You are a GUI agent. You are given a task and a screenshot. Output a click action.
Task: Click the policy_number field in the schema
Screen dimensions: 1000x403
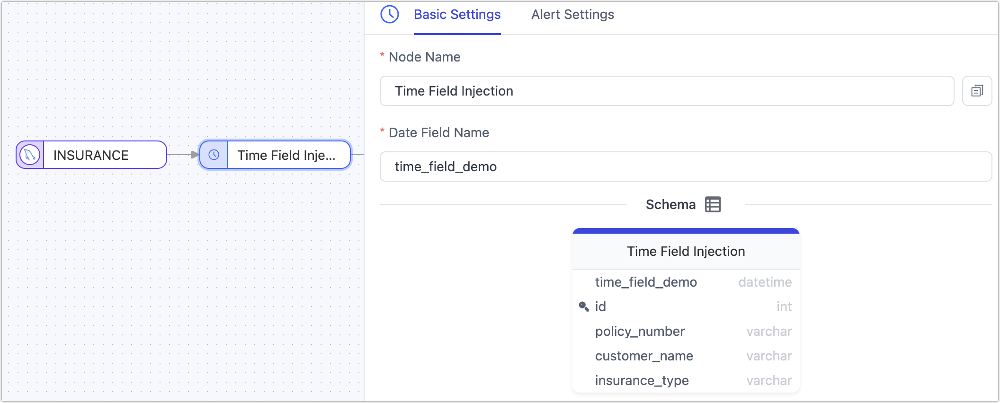pos(640,331)
